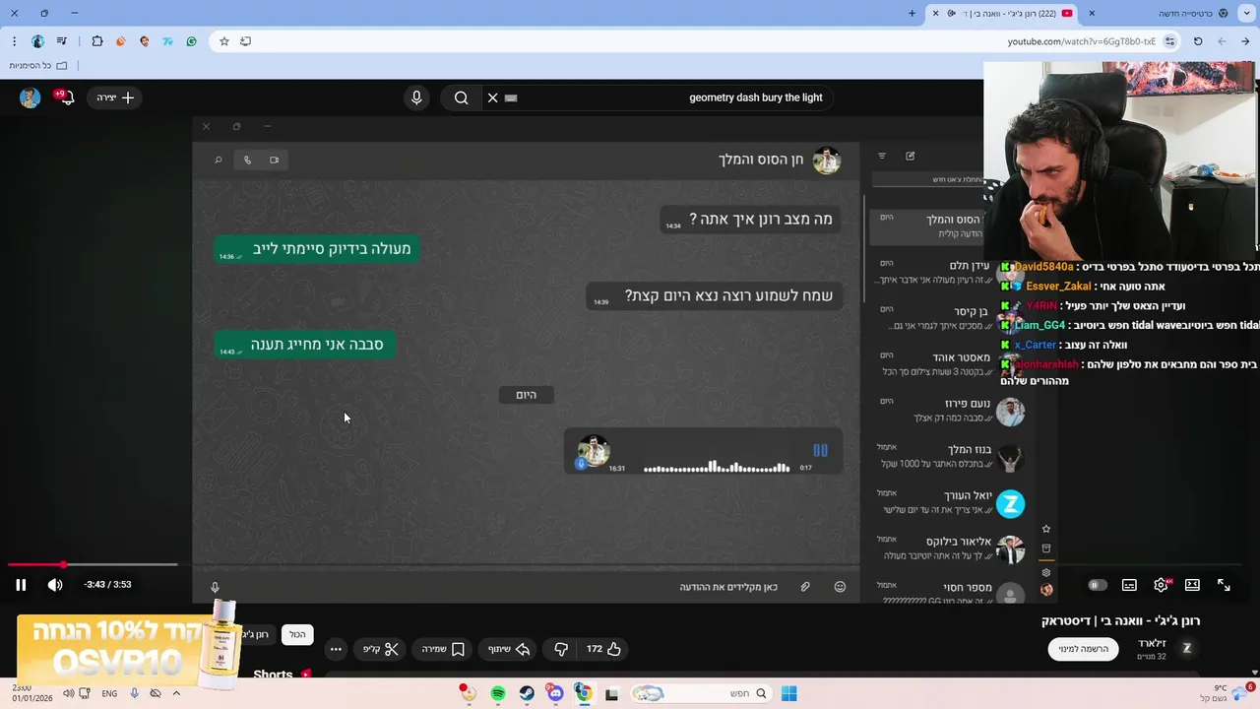This screenshot has width=1260, height=709.
Task: Show hidden tray icons chevron
Action: tap(176, 693)
